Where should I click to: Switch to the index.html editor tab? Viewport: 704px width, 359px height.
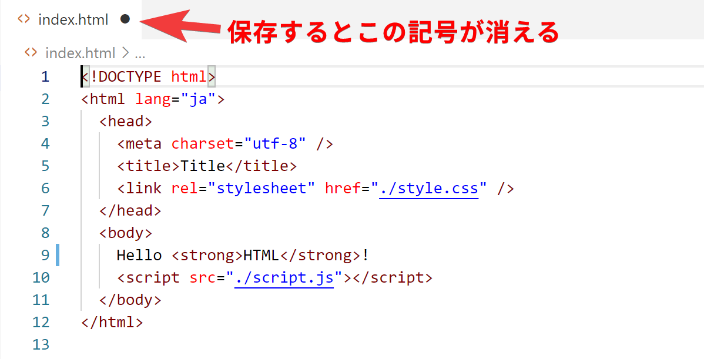(73, 19)
